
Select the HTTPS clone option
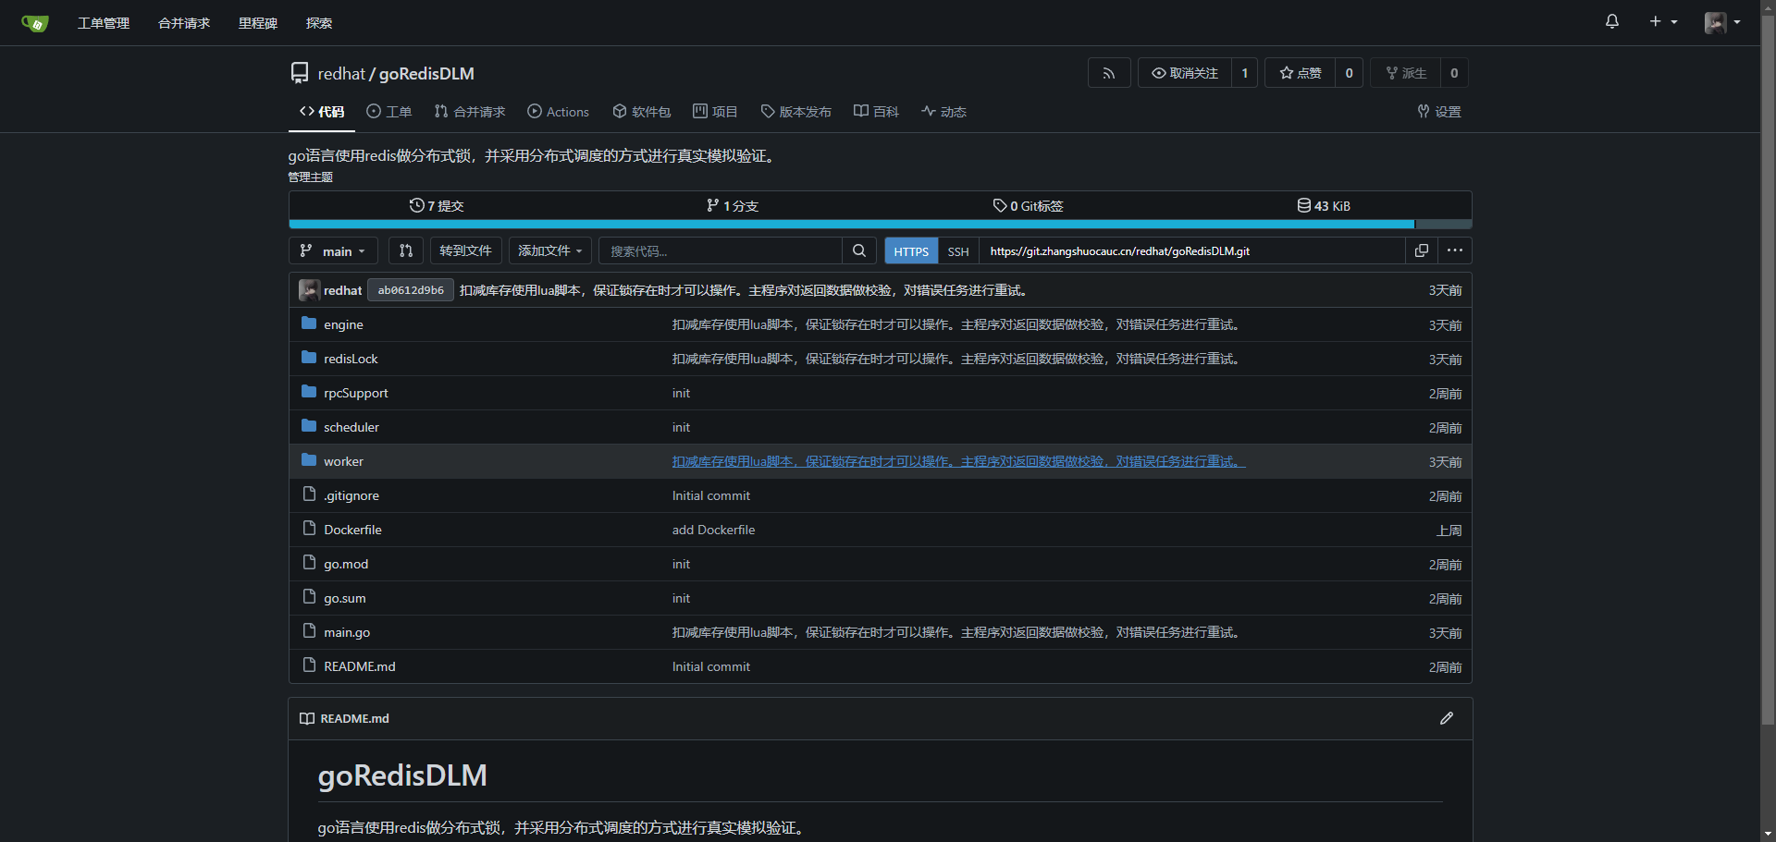pos(911,251)
